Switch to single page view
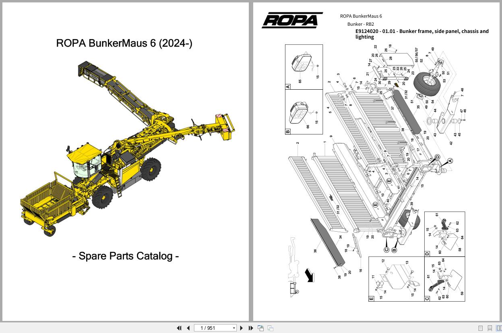 480,328
